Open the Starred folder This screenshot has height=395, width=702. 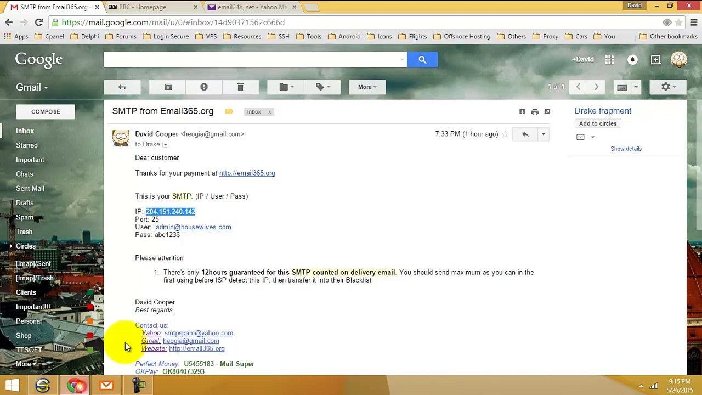(27, 145)
